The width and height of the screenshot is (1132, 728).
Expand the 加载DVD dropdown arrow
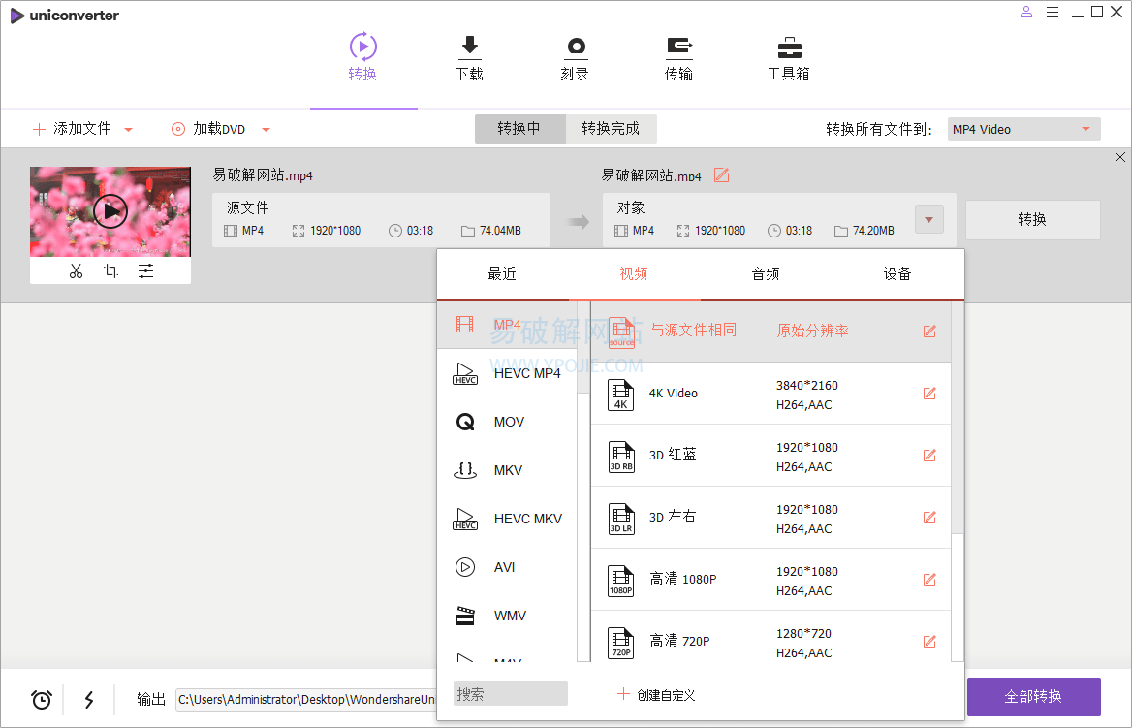266,130
